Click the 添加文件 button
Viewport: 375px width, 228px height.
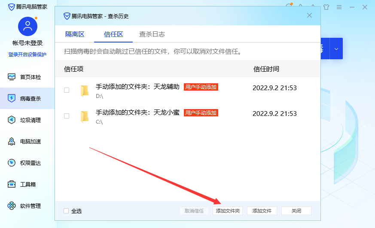point(262,211)
